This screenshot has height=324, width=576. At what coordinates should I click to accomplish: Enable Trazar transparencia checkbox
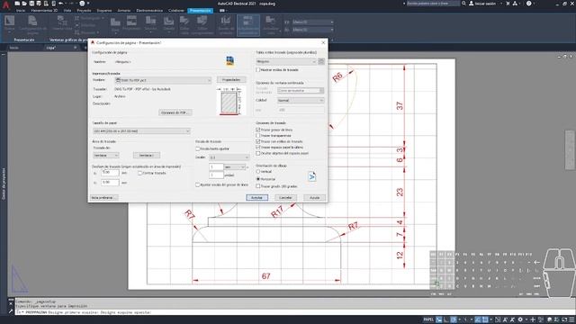258,136
